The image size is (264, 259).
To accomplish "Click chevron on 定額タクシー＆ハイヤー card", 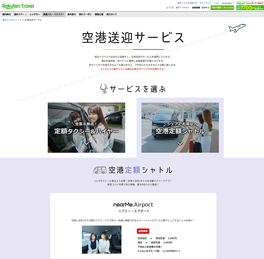I will 86,144.
